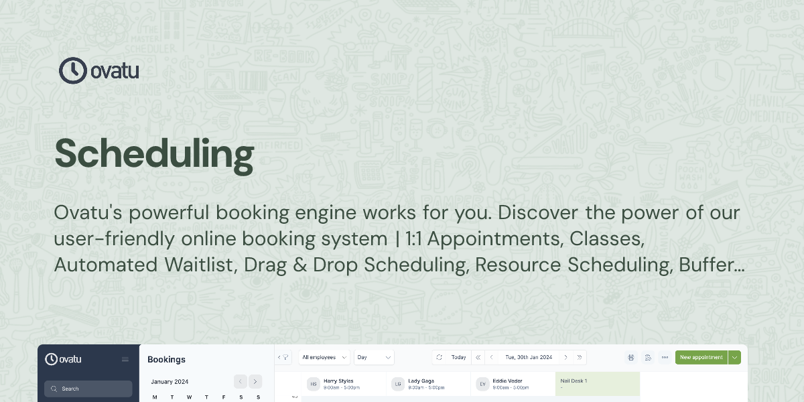Image resolution: width=804 pixels, height=402 pixels.
Task: Click the Today button
Action: pyautogui.click(x=458, y=357)
